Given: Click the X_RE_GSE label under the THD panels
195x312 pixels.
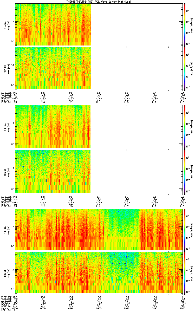Looking at the screenshot, I should click(7, 197).
